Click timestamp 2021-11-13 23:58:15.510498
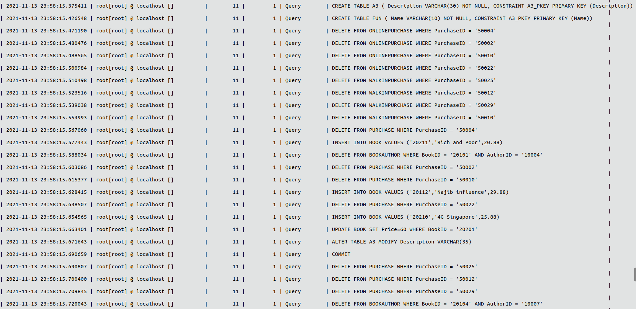This screenshot has width=636, height=309. click(x=47, y=80)
